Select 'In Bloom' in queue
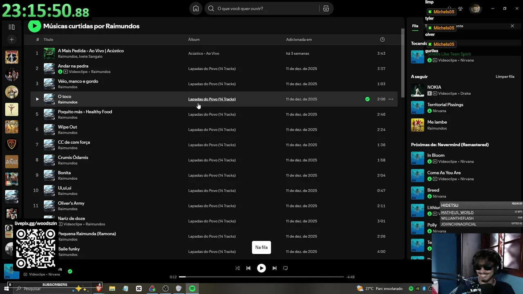This screenshot has height=294, width=523. pyautogui.click(x=463, y=158)
